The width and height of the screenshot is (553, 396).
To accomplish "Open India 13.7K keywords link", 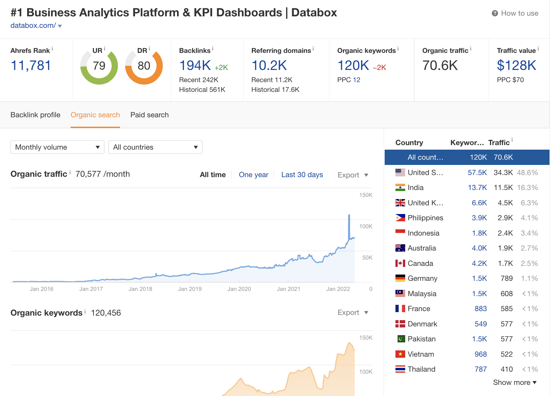I will [x=477, y=188].
